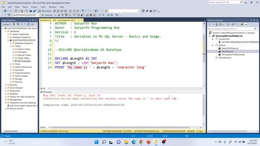Click the Refresh icon in Object Explorer
This screenshot has height=146, width=260.
[x=28, y=24]
